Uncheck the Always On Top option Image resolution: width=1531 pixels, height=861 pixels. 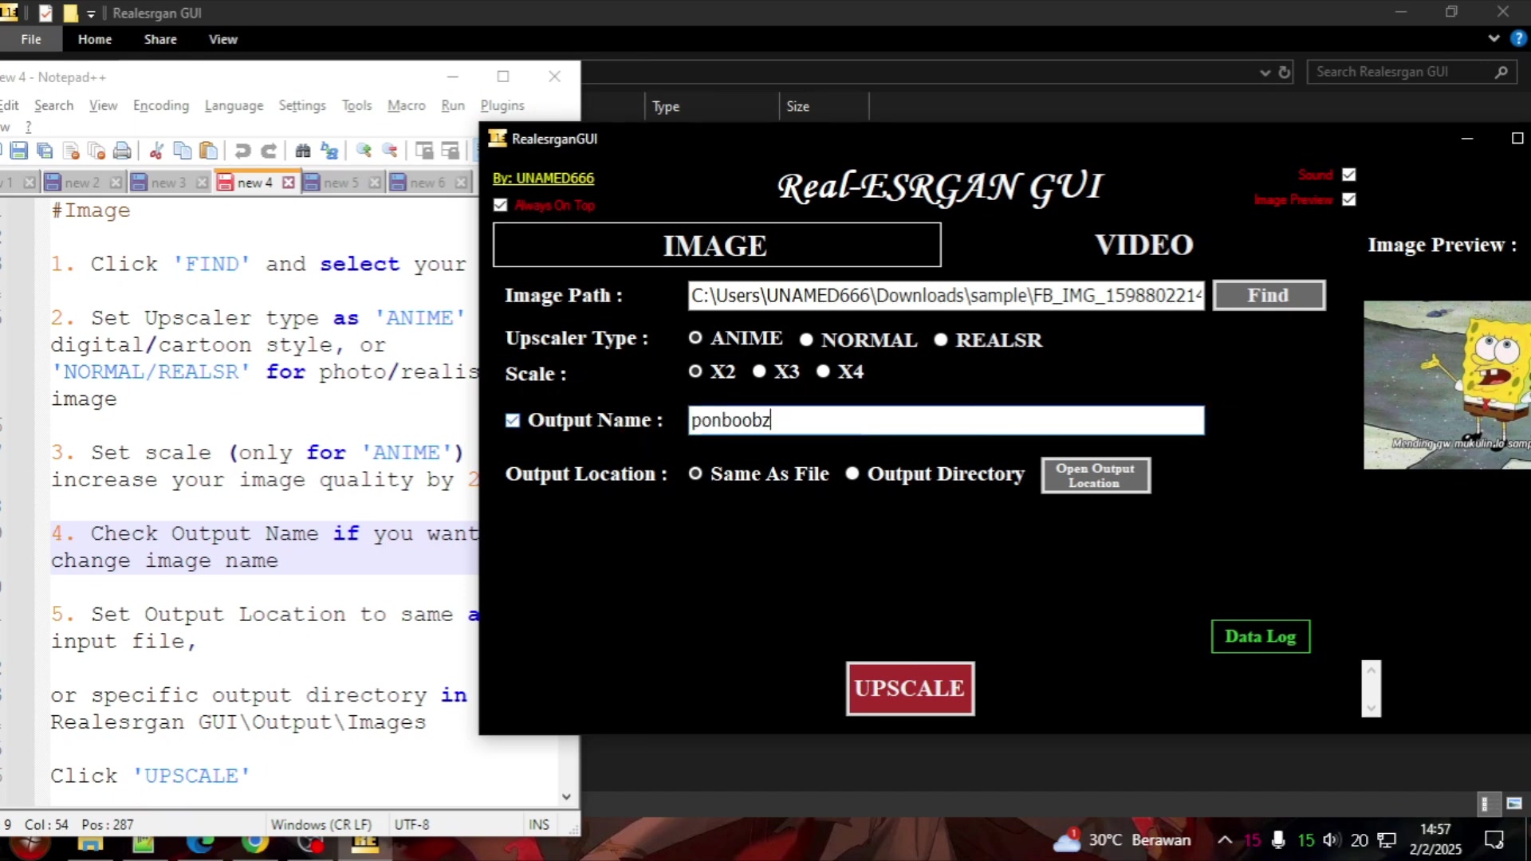(501, 205)
